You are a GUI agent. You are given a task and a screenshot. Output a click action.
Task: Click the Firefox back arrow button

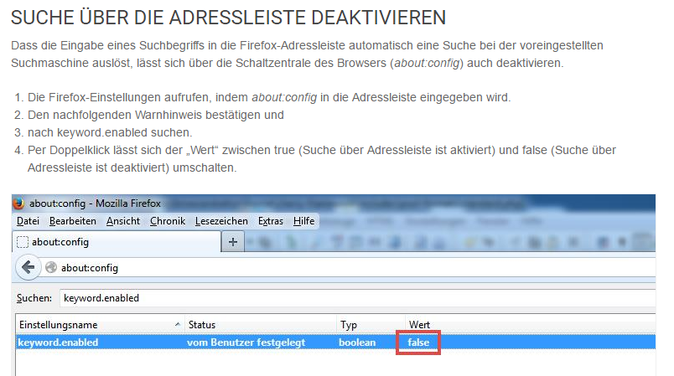click(x=29, y=267)
